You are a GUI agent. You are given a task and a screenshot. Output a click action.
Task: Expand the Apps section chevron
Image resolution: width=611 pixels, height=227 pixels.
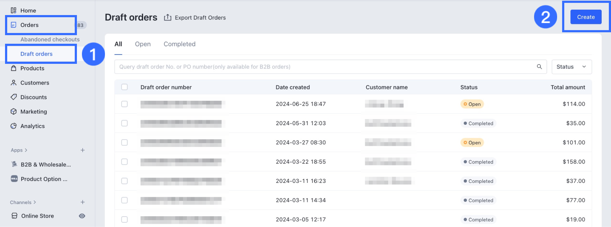pyautogui.click(x=26, y=150)
